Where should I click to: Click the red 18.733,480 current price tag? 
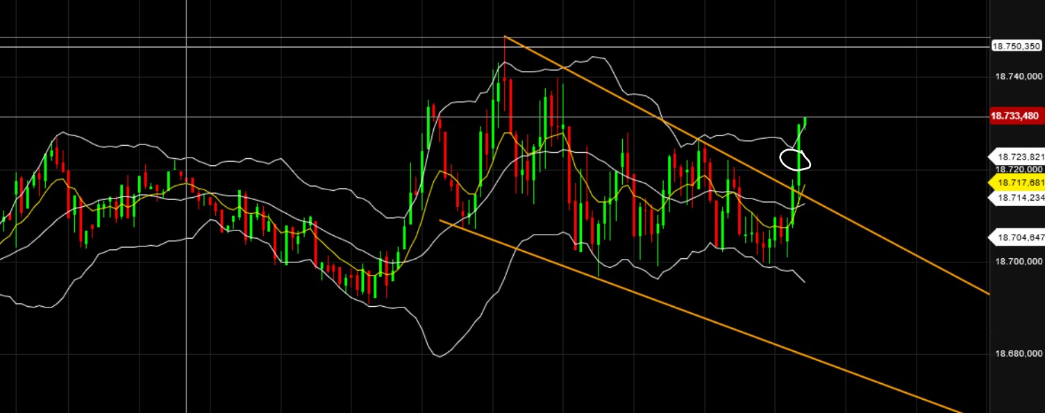click(x=1017, y=116)
